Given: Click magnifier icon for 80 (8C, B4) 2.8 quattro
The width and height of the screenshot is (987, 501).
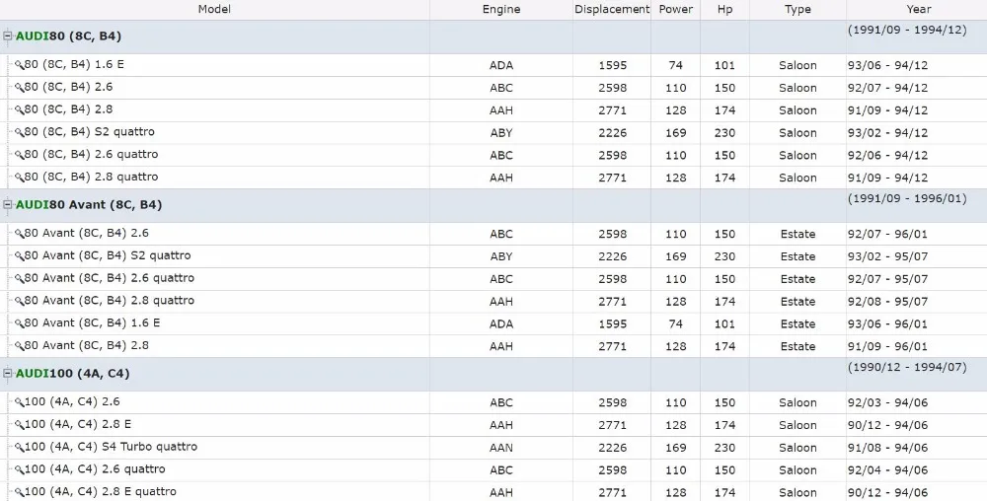Looking at the screenshot, I should pos(19,178).
